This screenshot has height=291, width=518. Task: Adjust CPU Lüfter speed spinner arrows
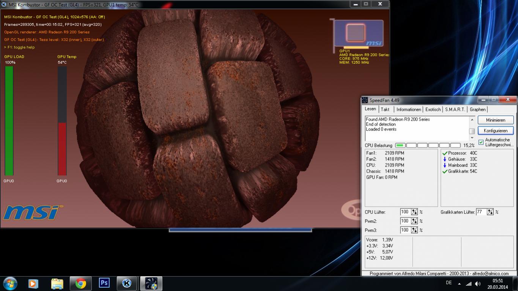[x=414, y=212]
